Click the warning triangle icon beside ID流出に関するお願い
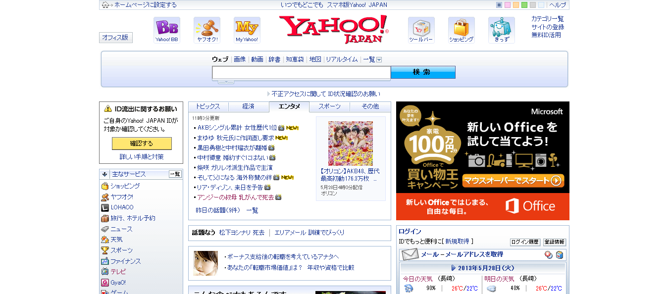The width and height of the screenshot is (668, 294). tap(107, 109)
